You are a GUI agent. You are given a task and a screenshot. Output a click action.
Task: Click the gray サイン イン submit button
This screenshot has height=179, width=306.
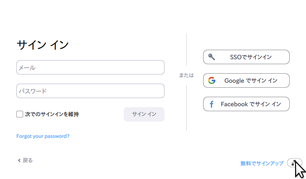click(x=144, y=114)
